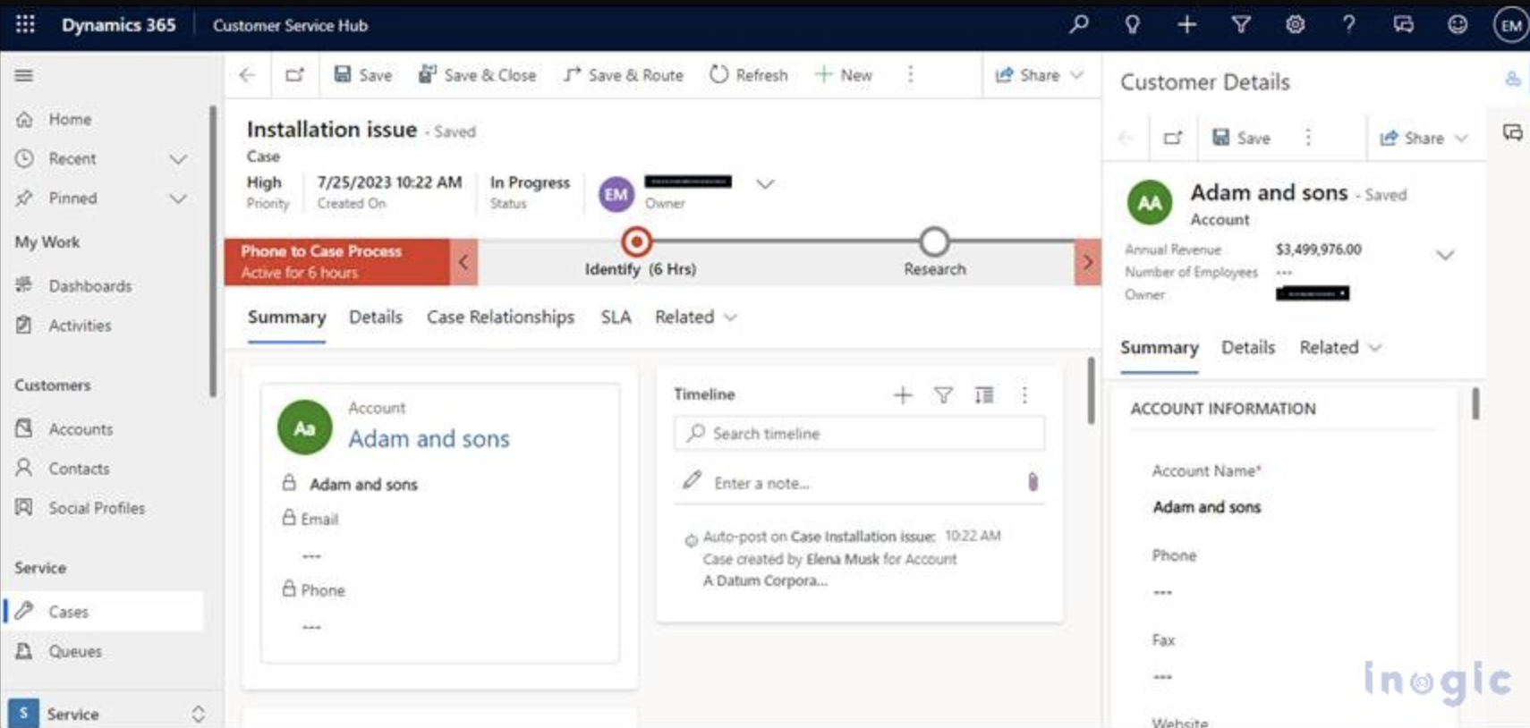Screen dimensions: 1530x728
Task: Select the case Summary tab
Action: (x=286, y=317)
